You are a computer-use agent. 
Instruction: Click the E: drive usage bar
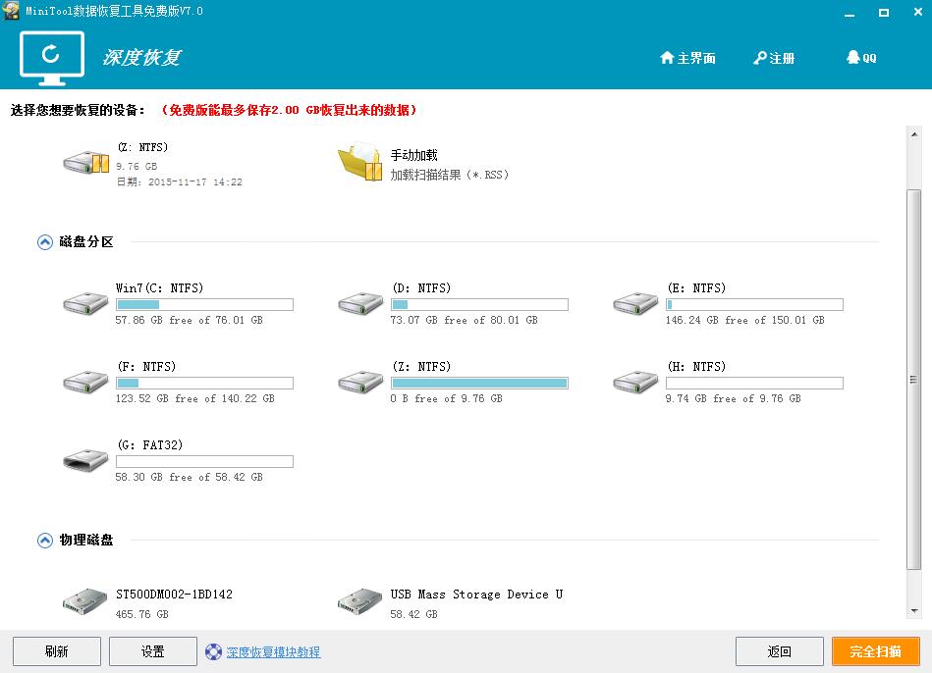(x=754, y=305)
